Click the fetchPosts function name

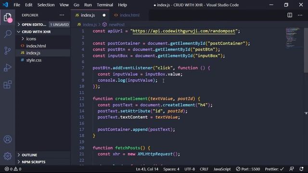(x=128, y=148)
